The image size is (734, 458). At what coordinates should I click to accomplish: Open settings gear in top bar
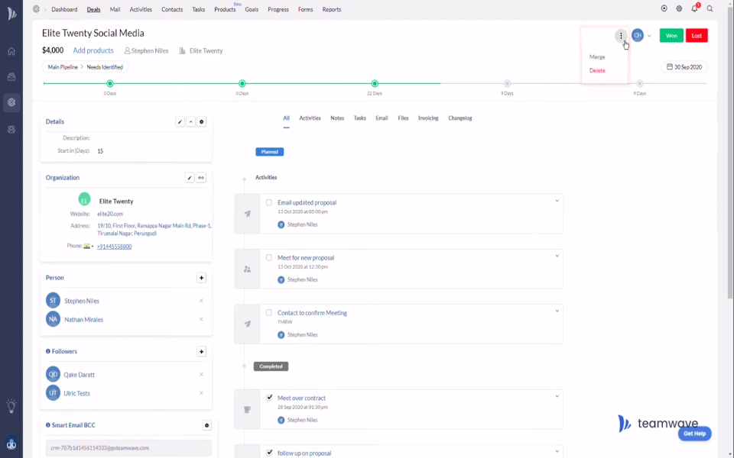coord(679,8)
